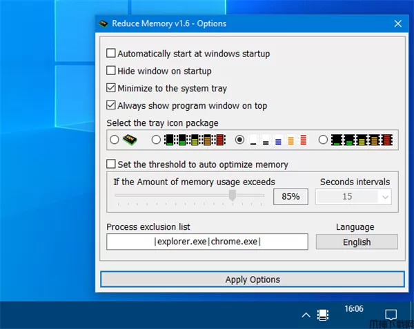Screen dimensions: 414x329
Task: Click the taskbar clock showing 16:06
Action: (x=353, y=309)
